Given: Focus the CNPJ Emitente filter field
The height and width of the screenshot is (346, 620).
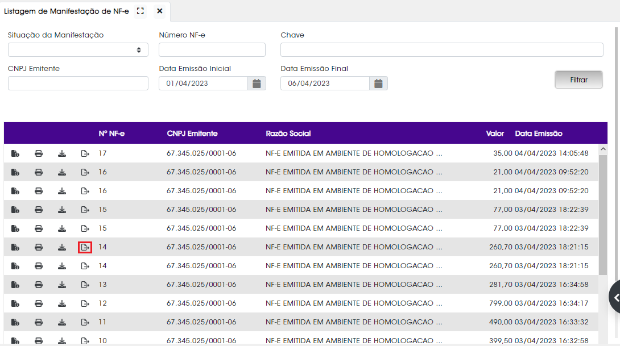Looking at the screenshot, I should click(78, 84).
